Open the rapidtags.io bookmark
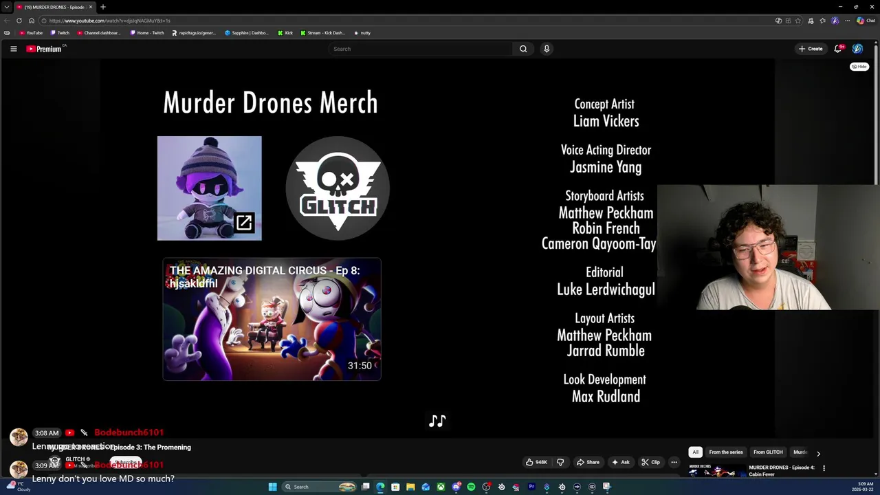 click(194, 33)
